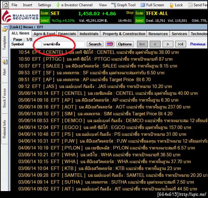The width and height of the screenshot is (208, 198).
Task: Jump to first news page
Action: coord(142,44)
